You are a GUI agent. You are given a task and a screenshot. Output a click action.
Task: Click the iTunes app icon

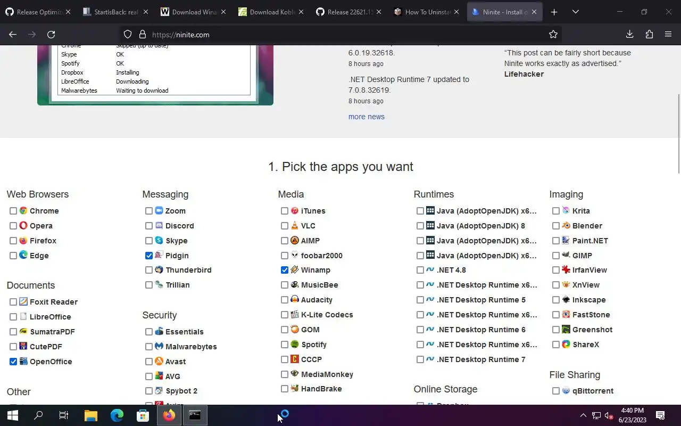pos(295,211)
